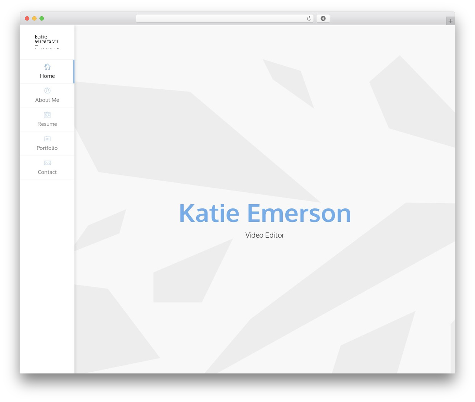The image size is (475, 402).
Task: Open the Home menu item
Action: [x=47, y=72]
